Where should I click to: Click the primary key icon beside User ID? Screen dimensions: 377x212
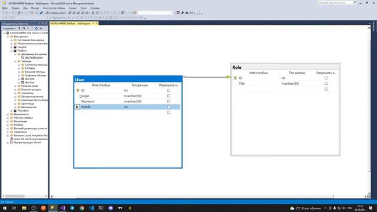(x=78, y=90)
